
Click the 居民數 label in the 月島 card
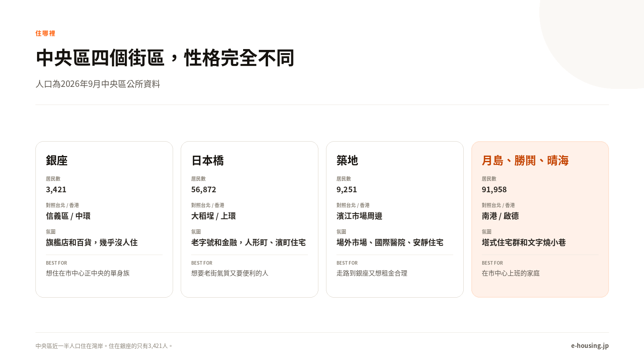click(489, 179)
